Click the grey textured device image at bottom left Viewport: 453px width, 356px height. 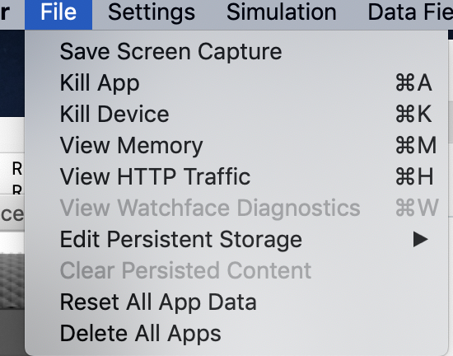12,281
